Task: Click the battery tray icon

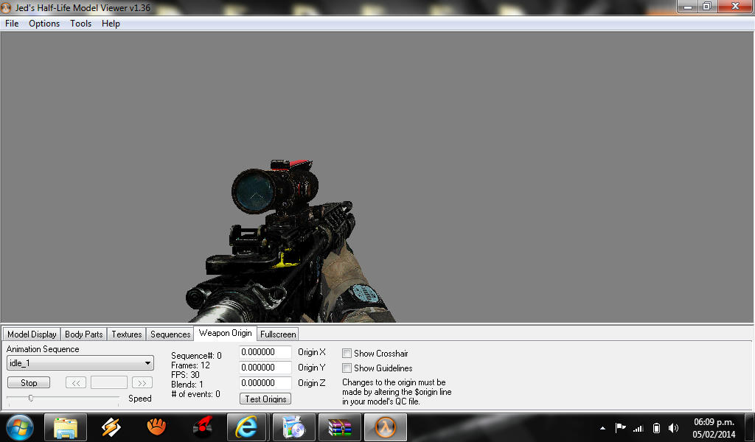Action: [655, 427]
